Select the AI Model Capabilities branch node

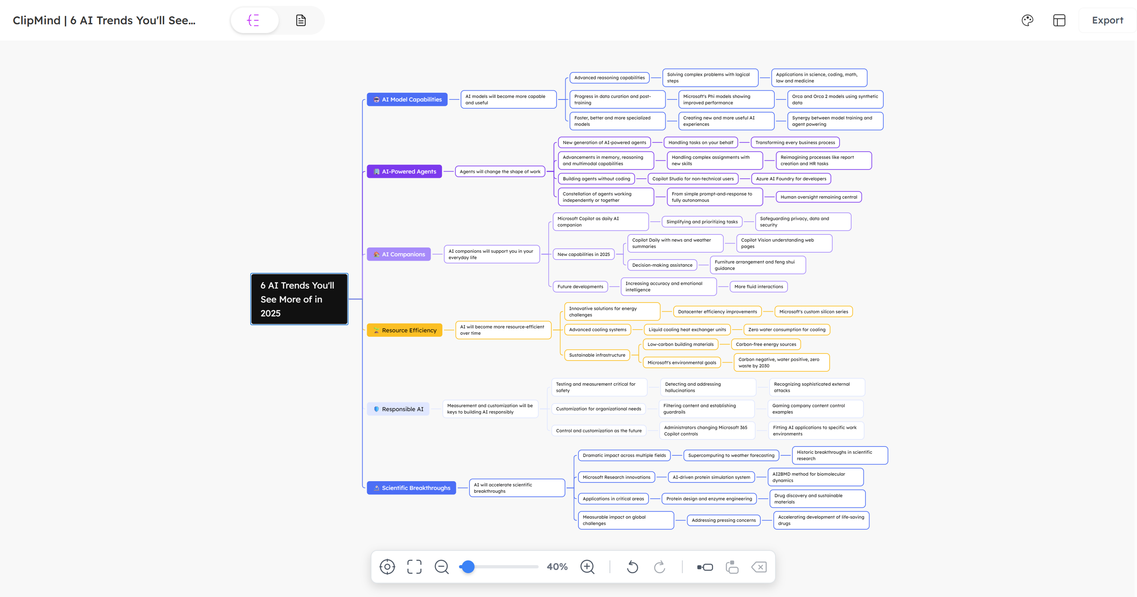[407, 99]
